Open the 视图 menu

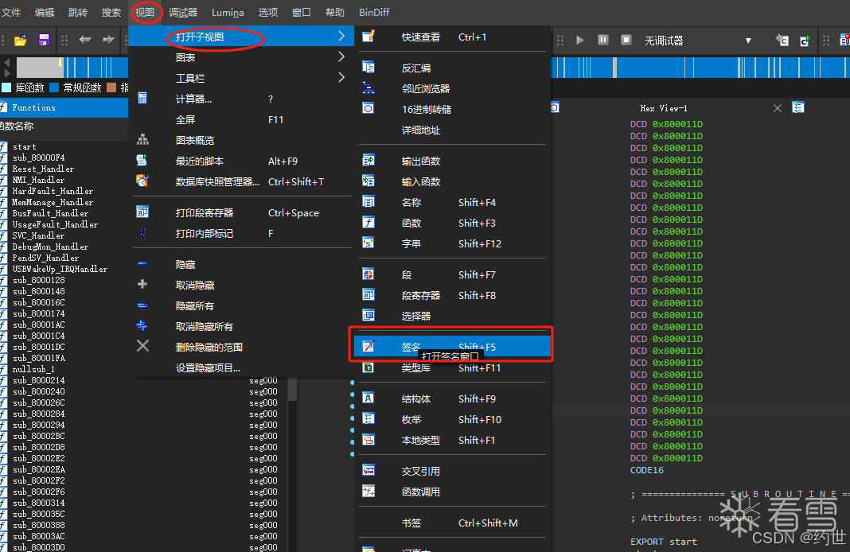point(145,12)
